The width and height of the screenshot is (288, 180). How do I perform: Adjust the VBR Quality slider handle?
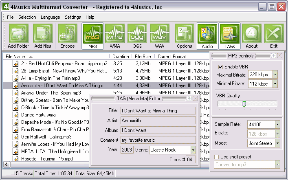pyautogui.click(x=244, y=104)
